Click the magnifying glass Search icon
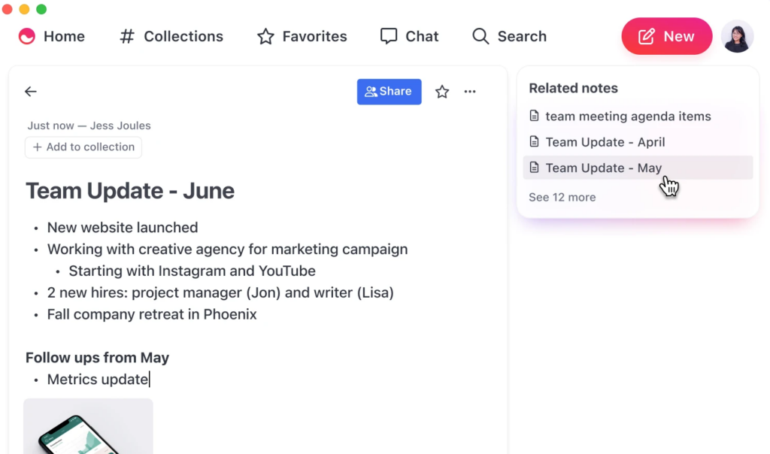This screenshot has height=454, width=770. (480, 36)
